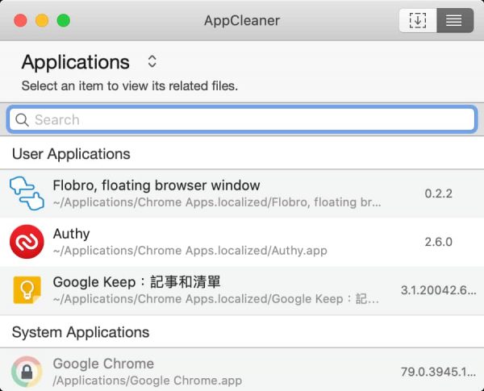Select Google Keep：記事和清單 row
This screenshot has width=484, height=391.
point(242,290)
